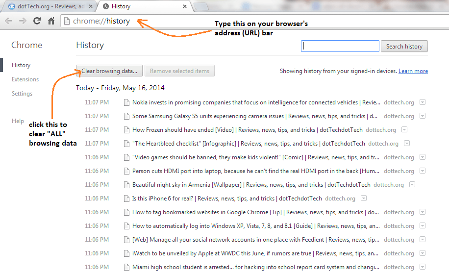Click the Search history button
The height and width of the screenshot is (274, 449).
[404, 46]
